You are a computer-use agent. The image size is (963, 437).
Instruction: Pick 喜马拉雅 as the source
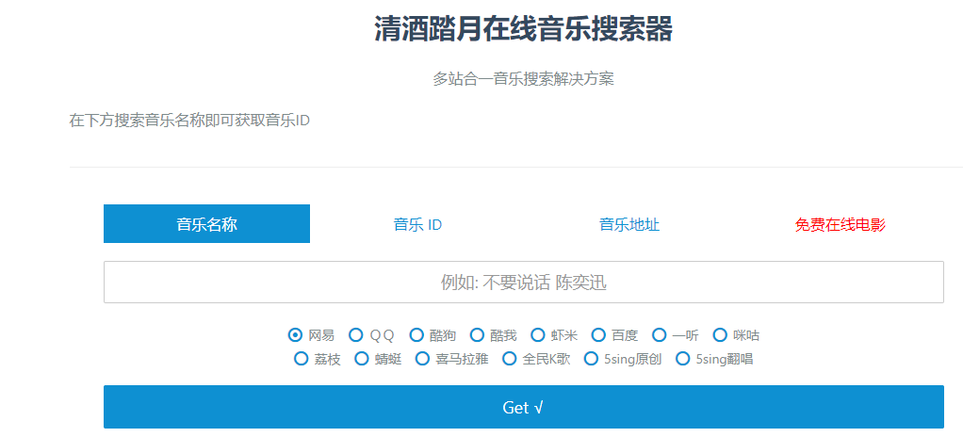(422, 358)
